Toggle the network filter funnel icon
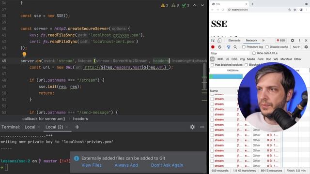Viewport: 310px width, 174px height. click(229, 47)
